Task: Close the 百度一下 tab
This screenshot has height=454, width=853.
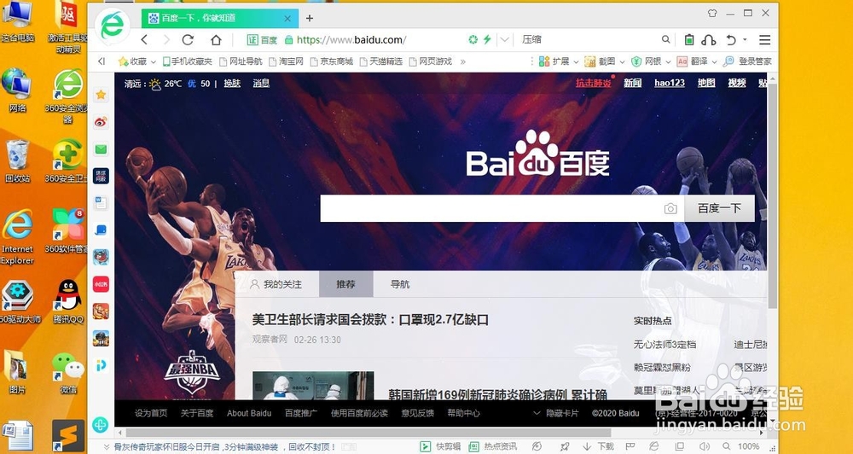Action: point(287,18)
